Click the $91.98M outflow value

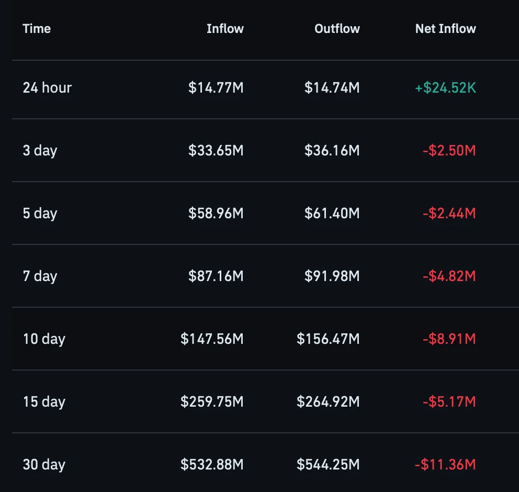pos(332,276)
